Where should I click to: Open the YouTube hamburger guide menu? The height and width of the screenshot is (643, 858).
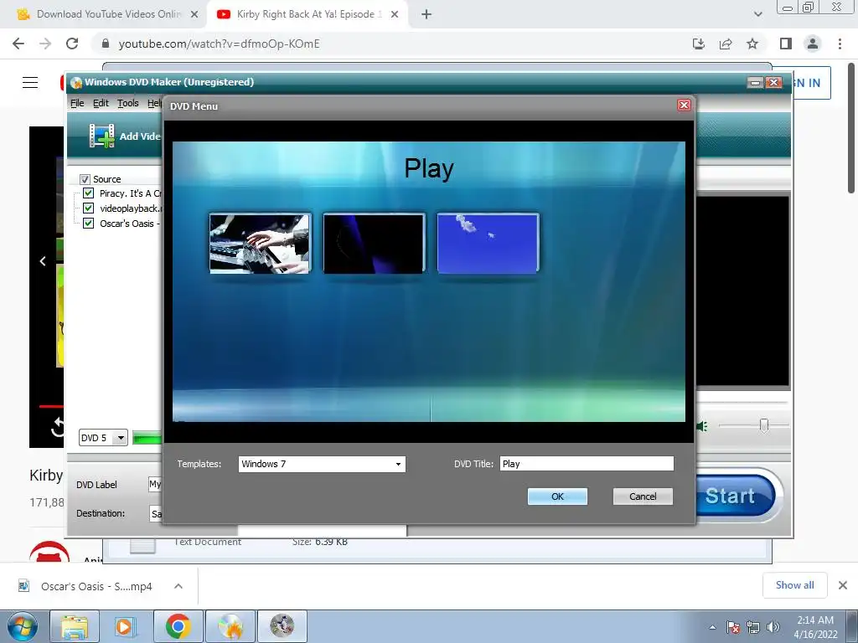pyautogui.click(x=30, y=82)
